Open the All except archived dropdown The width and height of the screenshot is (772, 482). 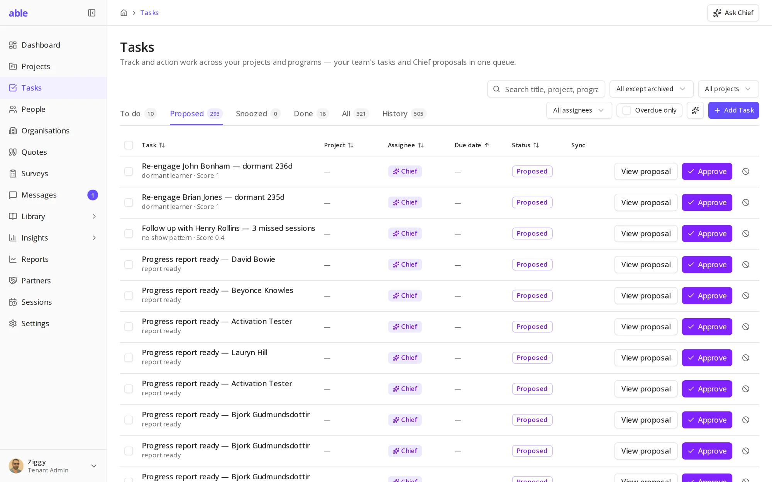[651, 89]
